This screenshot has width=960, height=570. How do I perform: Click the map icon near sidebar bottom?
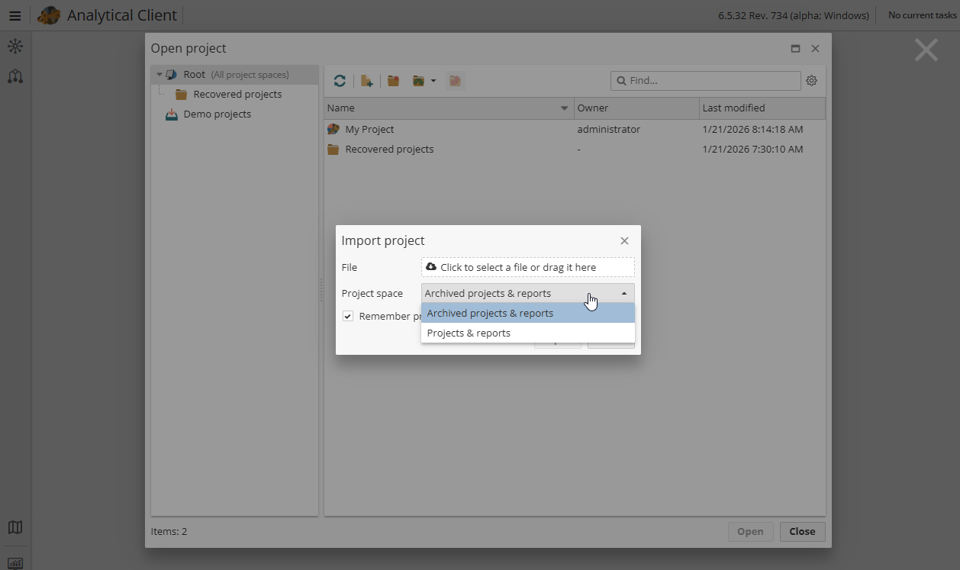click(x=15, y=527)
